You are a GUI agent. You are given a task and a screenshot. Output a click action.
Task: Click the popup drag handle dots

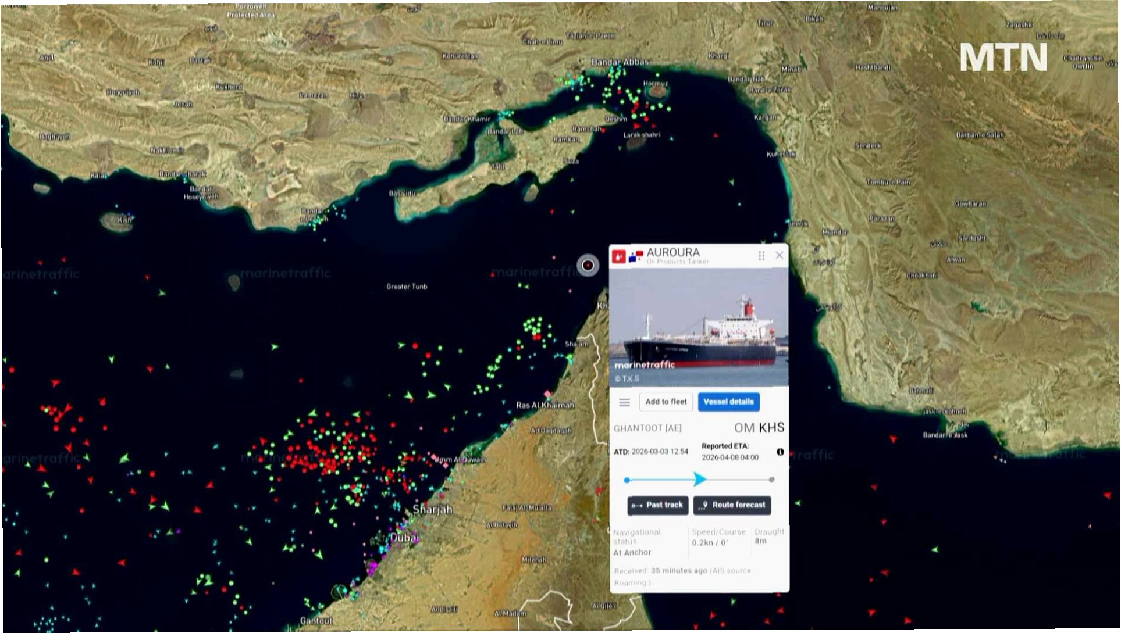761,256
